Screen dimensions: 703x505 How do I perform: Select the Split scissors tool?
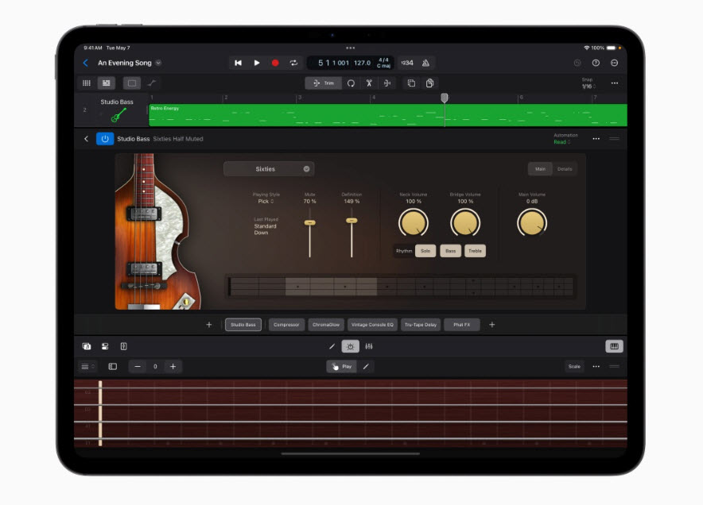(x=369, y=83)
